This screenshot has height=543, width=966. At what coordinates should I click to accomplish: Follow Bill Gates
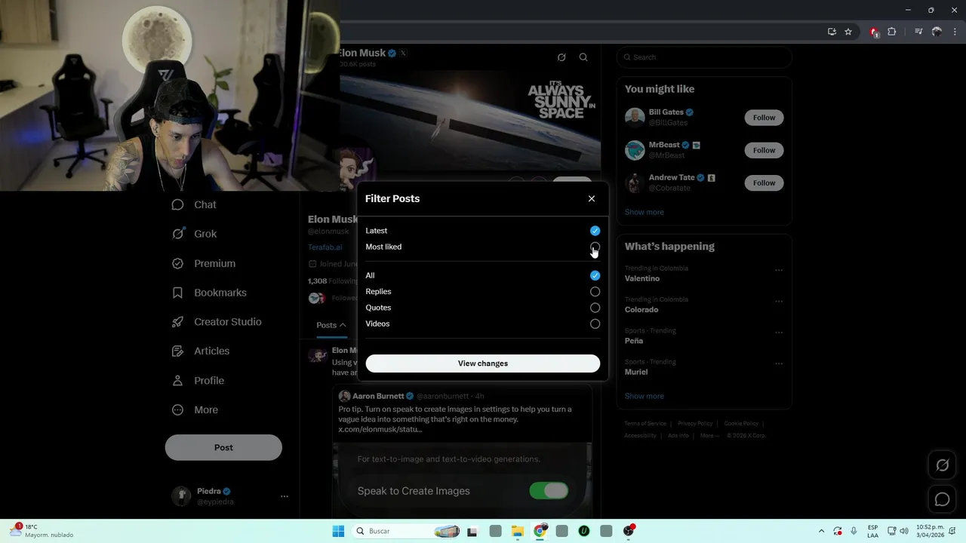pos(764,118)
